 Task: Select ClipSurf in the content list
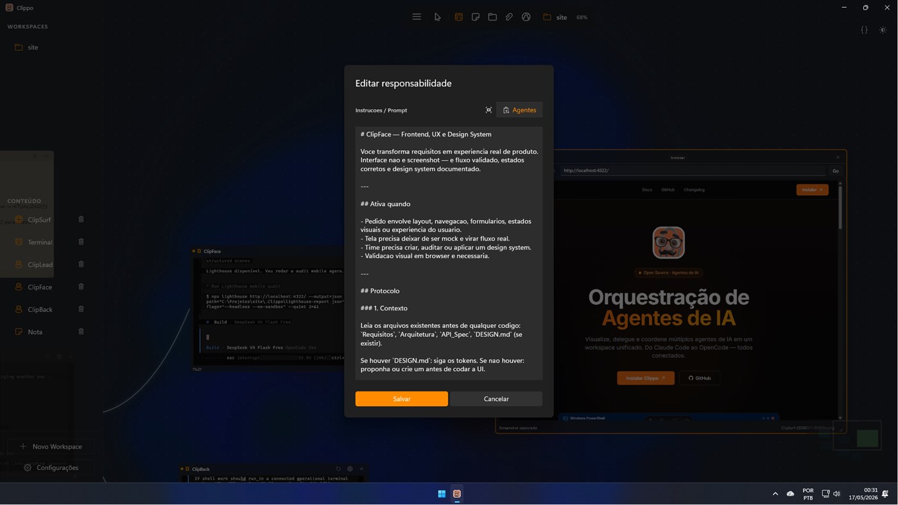coord(39,219)
